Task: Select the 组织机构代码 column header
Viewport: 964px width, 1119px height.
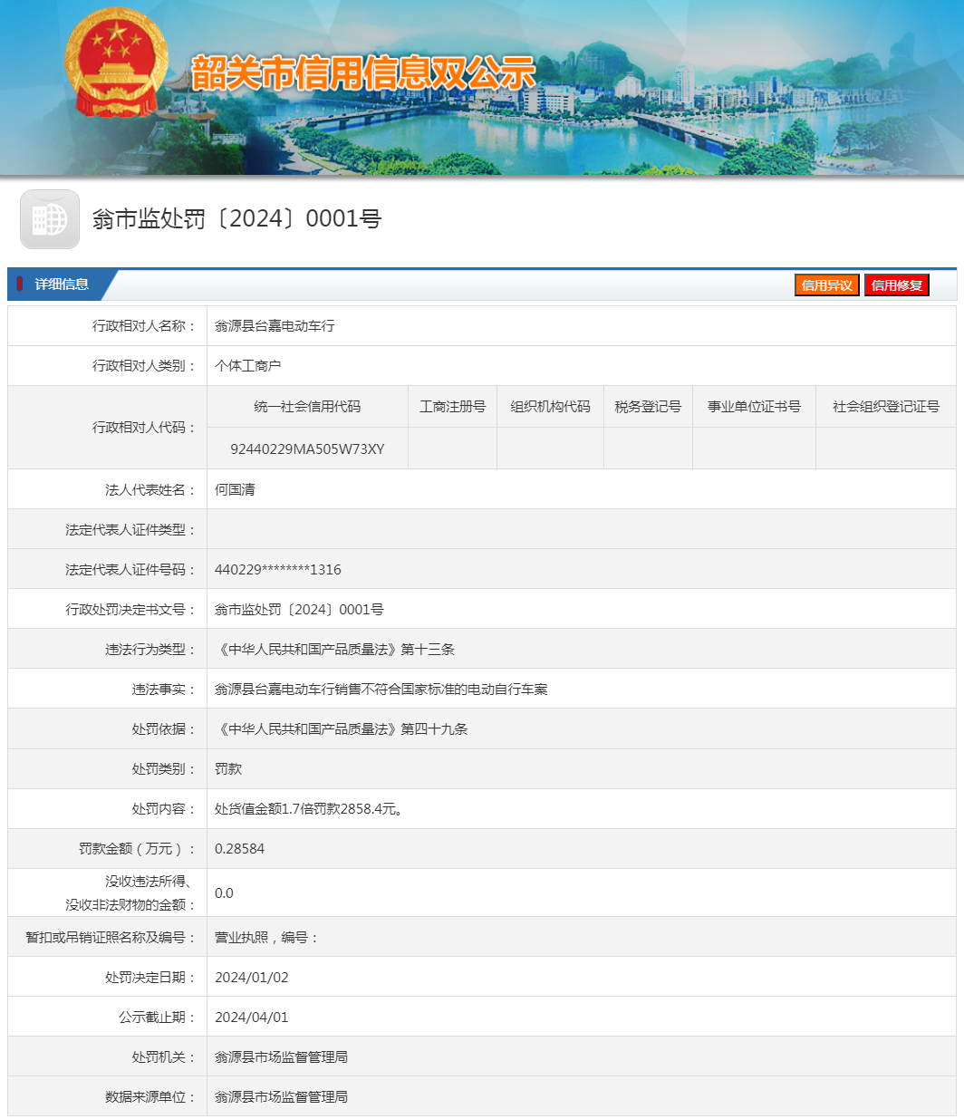Action: pyautogui.click(x=550, y=407)
